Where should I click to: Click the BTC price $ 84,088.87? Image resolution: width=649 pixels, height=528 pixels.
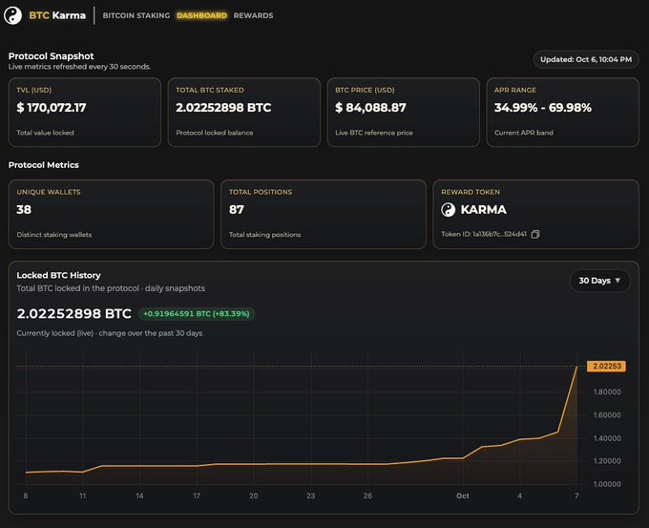pos(370,108)
